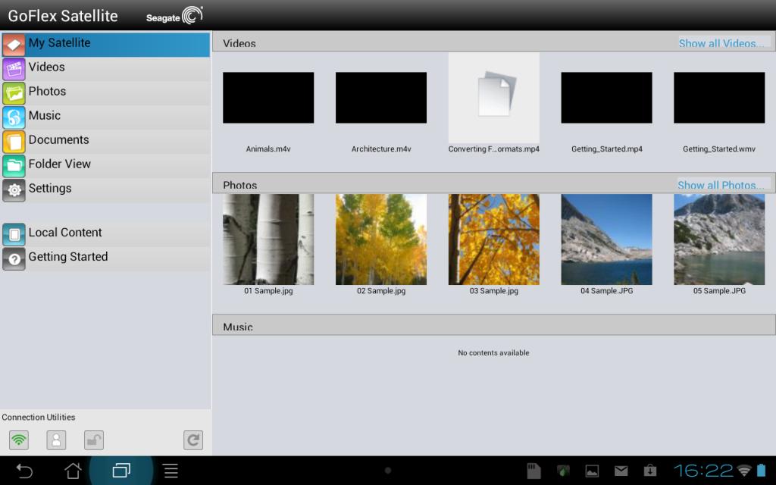Open the Music menu label

pos(45,115)
